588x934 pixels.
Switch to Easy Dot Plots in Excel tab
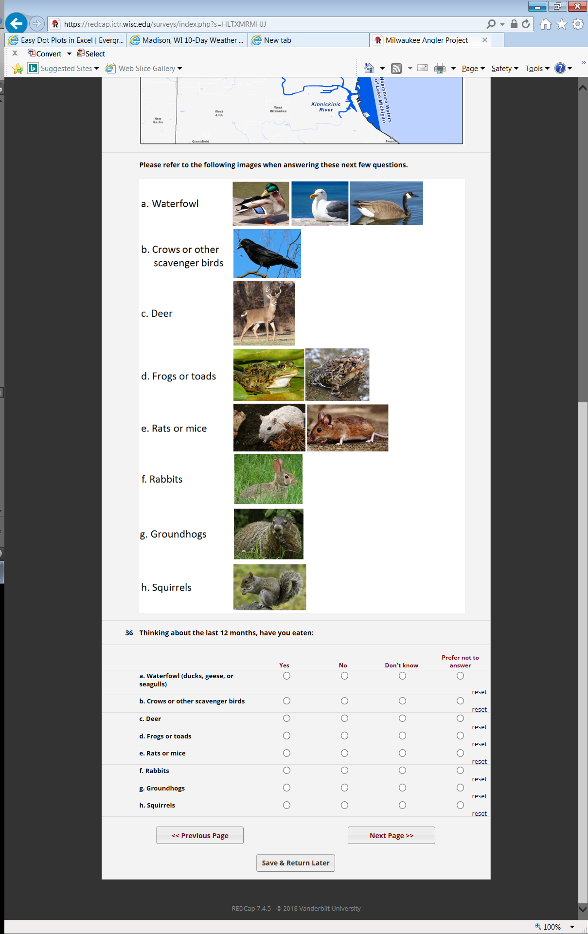[66, 40]
